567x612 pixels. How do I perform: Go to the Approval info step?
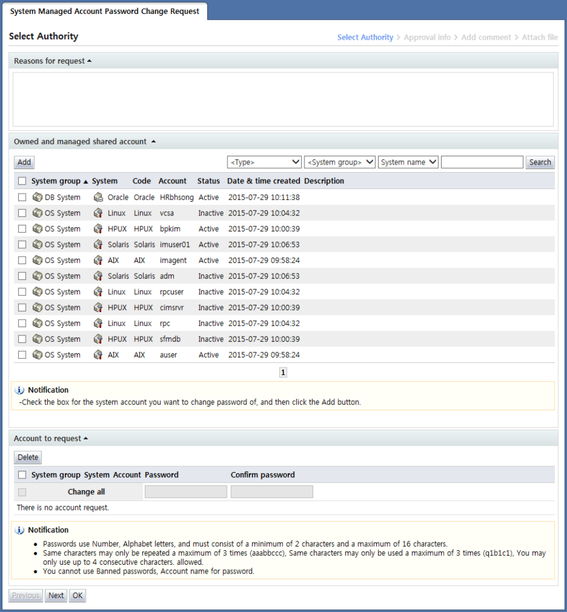[427, 37]
